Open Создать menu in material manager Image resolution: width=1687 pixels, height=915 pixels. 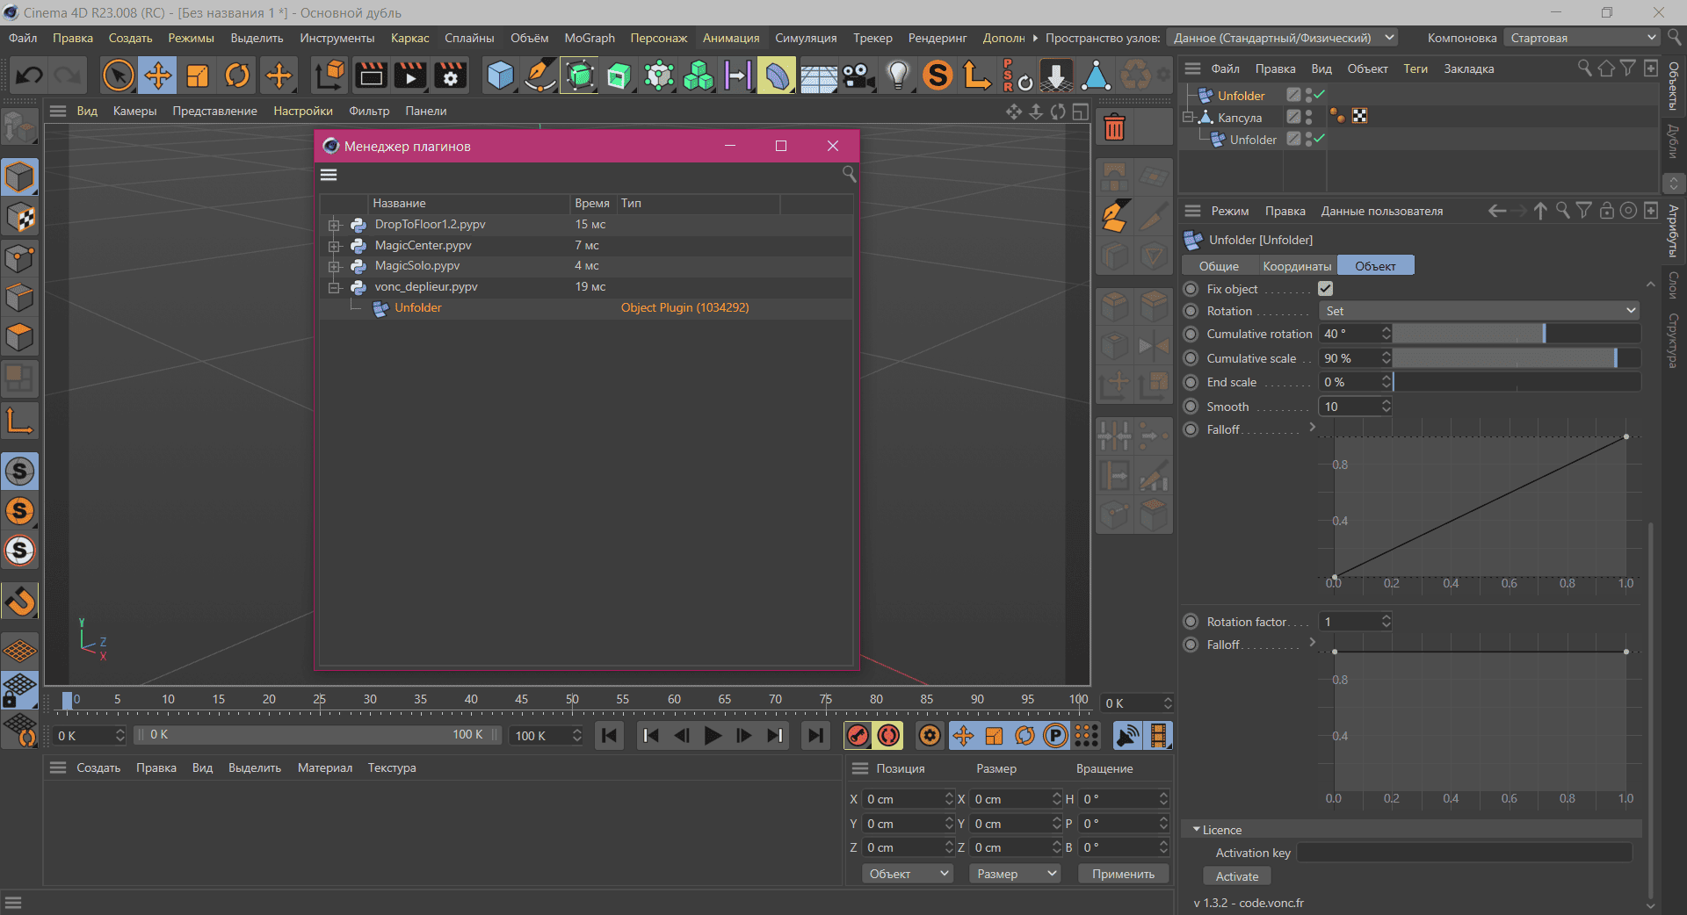click(x=98, y=767)
